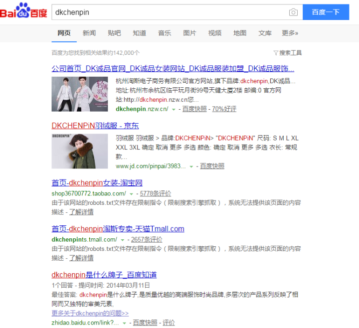Expand dropdown arrow beside zhidao.baidu.com url
Viewport: 359px width, 328px height.
[x=124, y=323]
